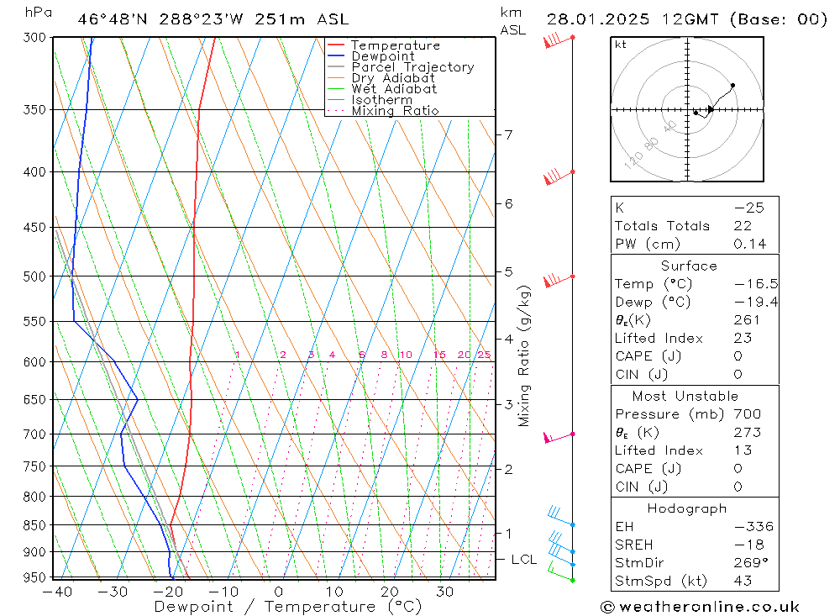Click the mixing ratio label 1
The height and width of the screenshot is (616, 840).
tap(238, 355)
